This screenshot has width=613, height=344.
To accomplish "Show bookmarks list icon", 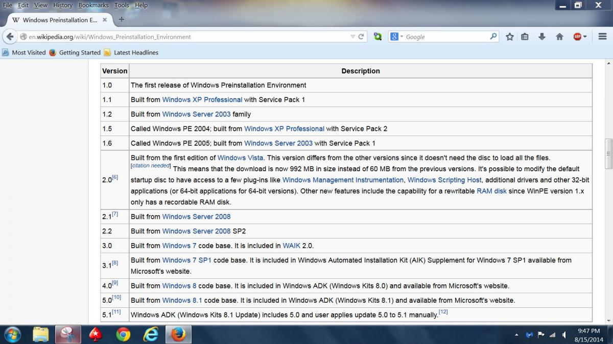I will click(525, 37).
